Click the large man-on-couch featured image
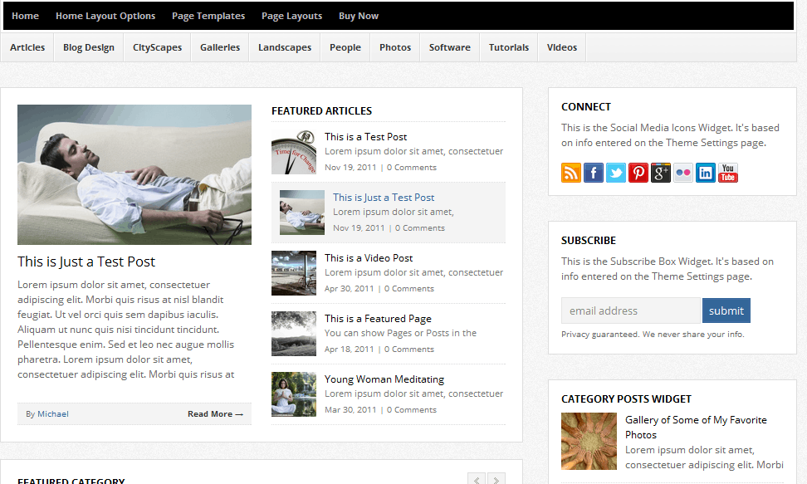Viewport: 807px width, 484px height. point(134,174)
